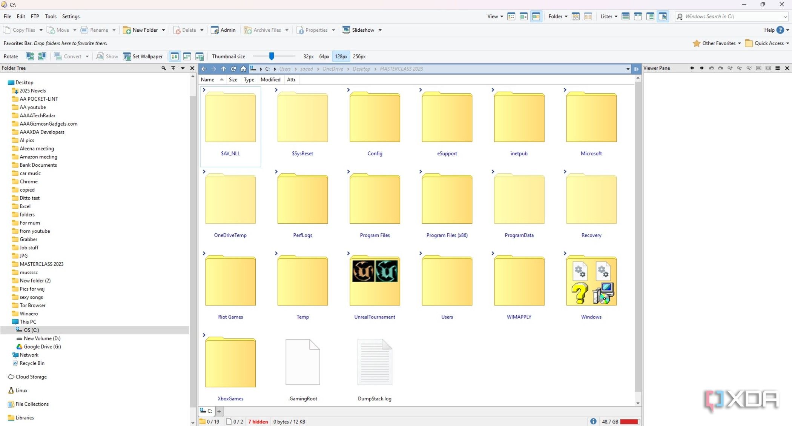The height and width of the screenshot is (426, 792).
Task: Open the File menu
Action: pyautogui.click(x=7, y=17)
